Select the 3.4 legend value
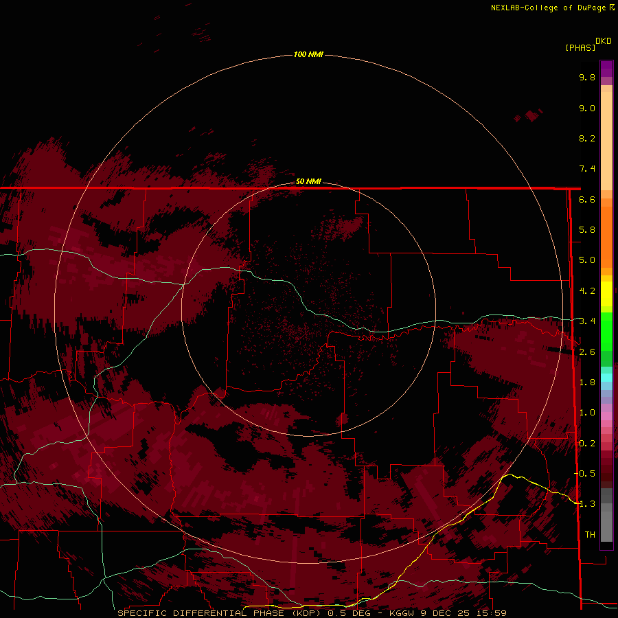 click(587, 321)
